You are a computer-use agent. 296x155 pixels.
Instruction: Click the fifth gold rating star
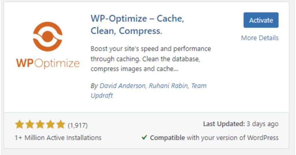pos(61,125)
